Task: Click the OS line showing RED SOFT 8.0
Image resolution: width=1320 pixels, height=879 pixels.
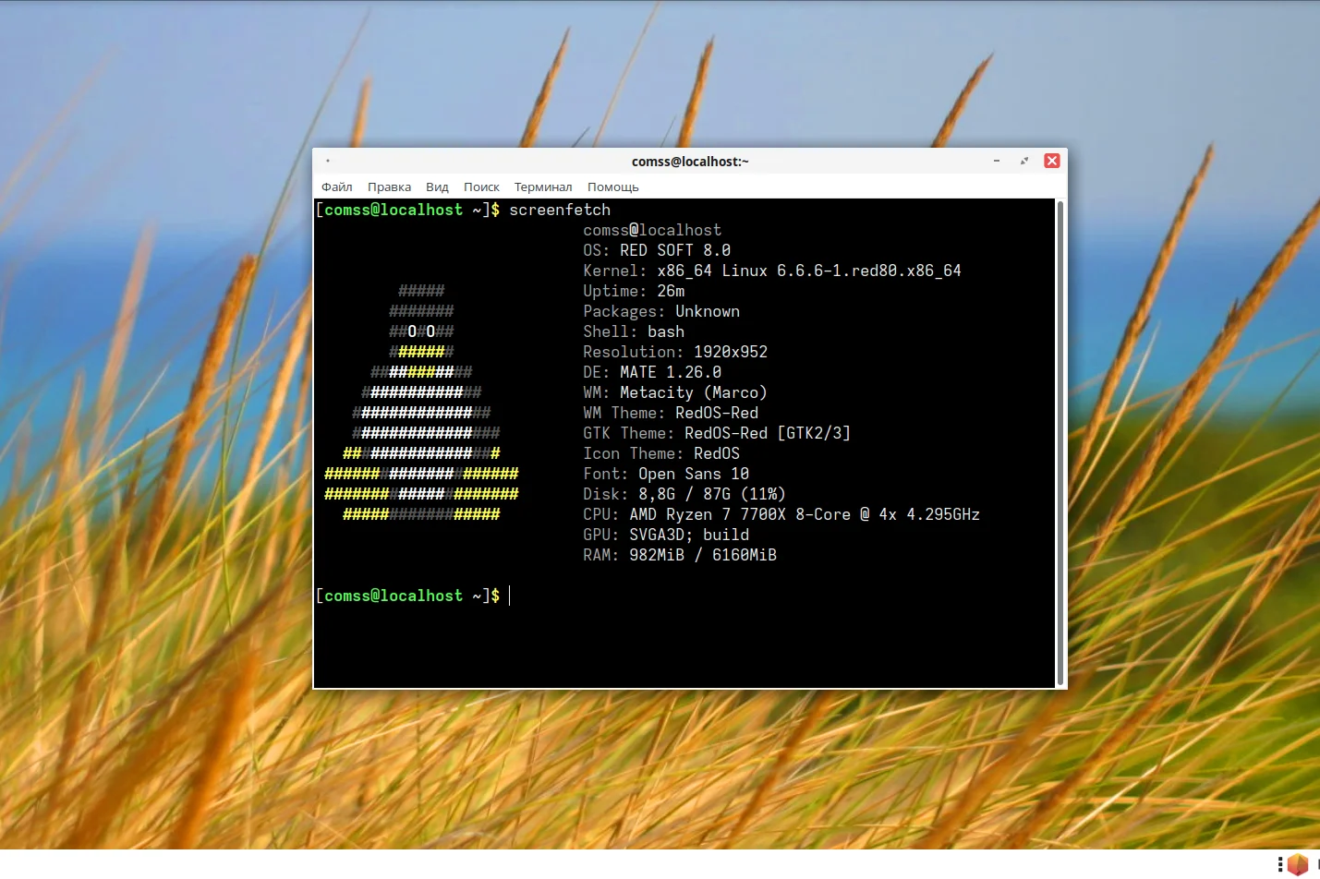Action: click(656, 250)
